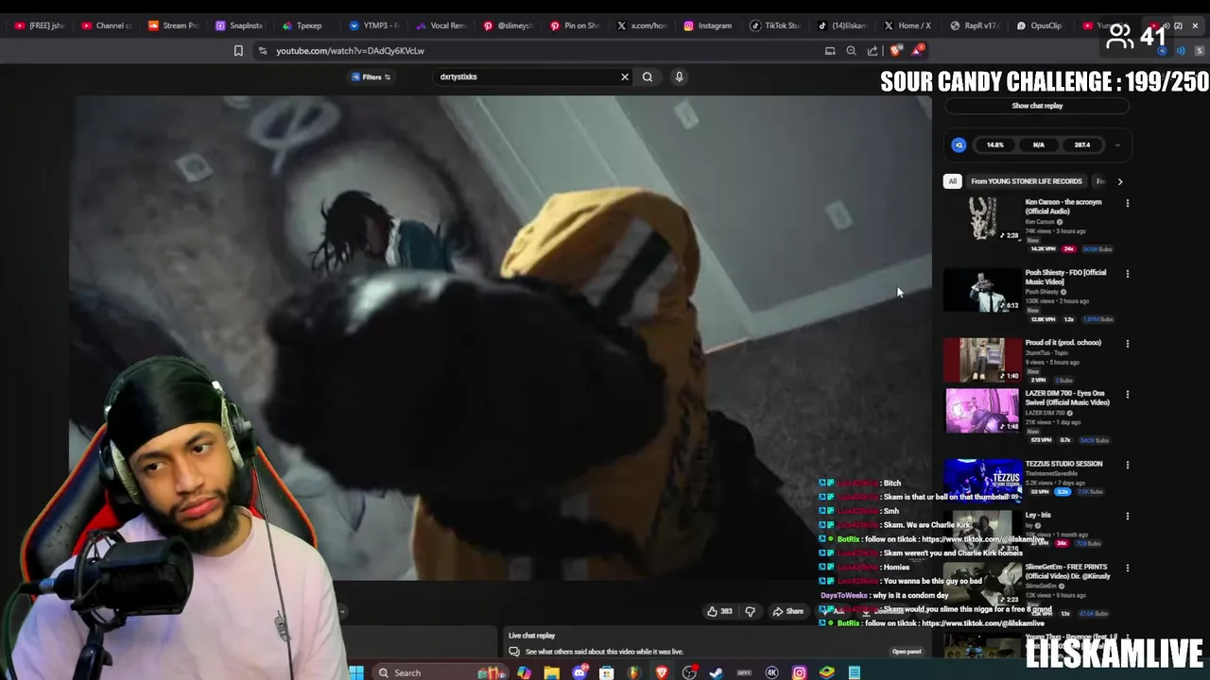1210x680 pixels.
Task: Open options for SlimeGetEm FREE PRINTS
Action: click(1127, 569)
